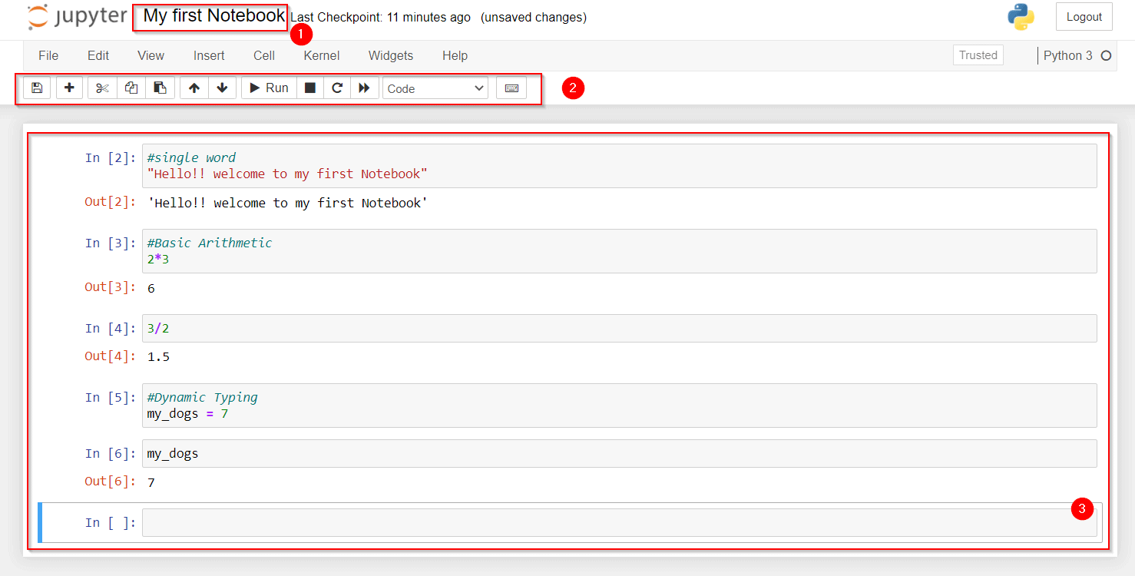Open the command palette keyboard icon
The height and width of the screenshot is (576, 1135).
tap(511, 88)
